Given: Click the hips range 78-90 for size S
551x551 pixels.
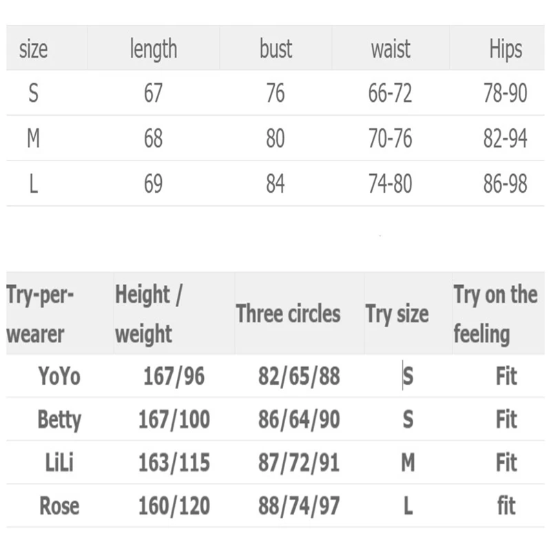Looking at the screenshot, I should 506,93.
